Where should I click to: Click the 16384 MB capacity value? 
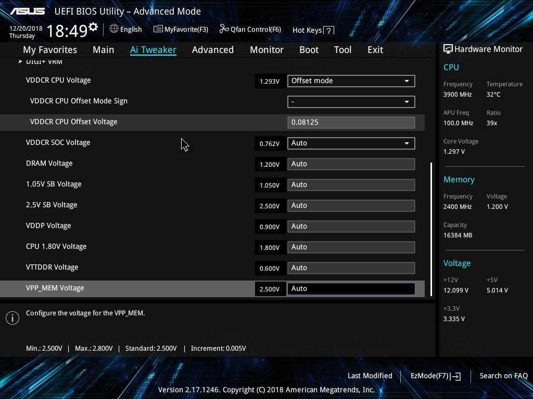click(458, 235)
